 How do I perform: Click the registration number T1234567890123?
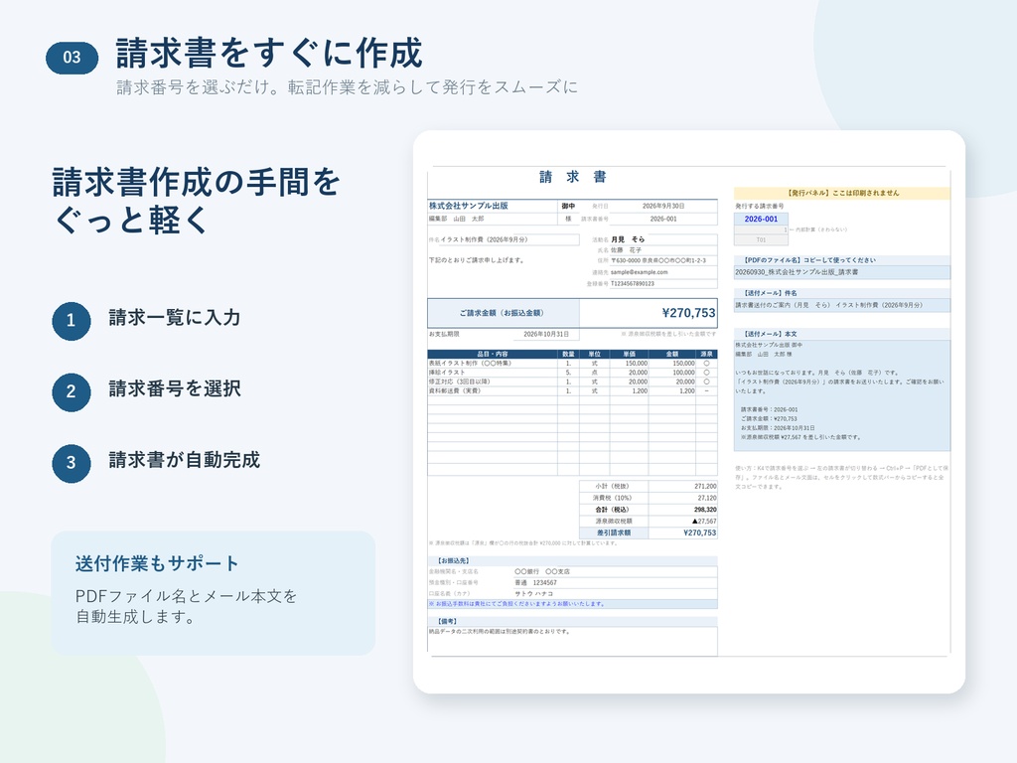[633, 283]
